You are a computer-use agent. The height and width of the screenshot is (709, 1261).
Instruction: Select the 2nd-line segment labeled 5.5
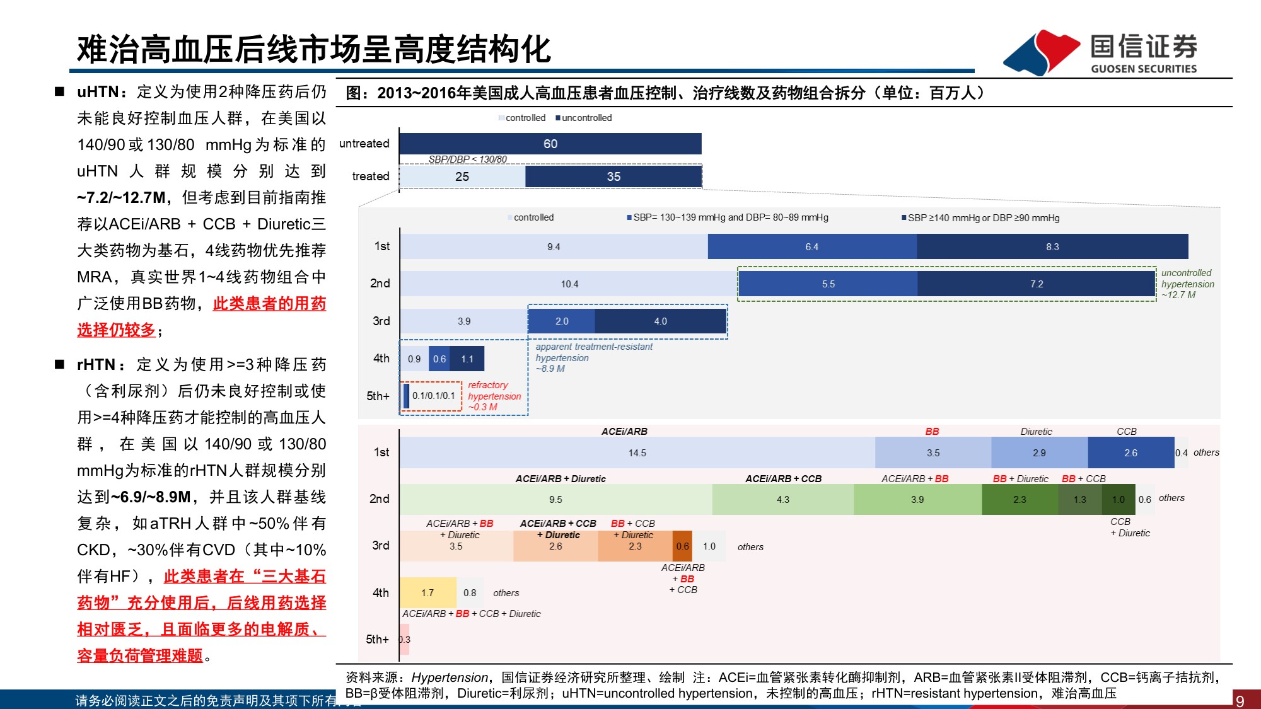(828, 284)
